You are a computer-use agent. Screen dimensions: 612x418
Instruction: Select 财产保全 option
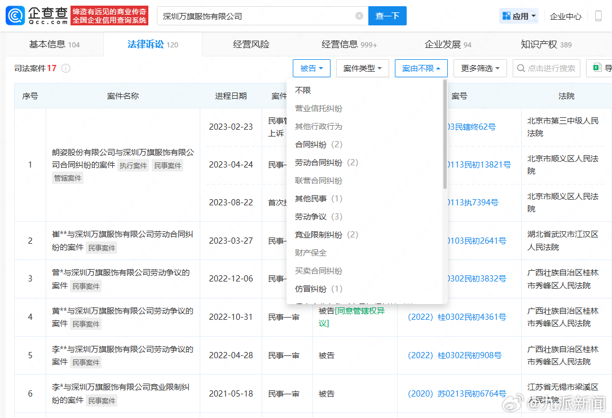point(311,253)
